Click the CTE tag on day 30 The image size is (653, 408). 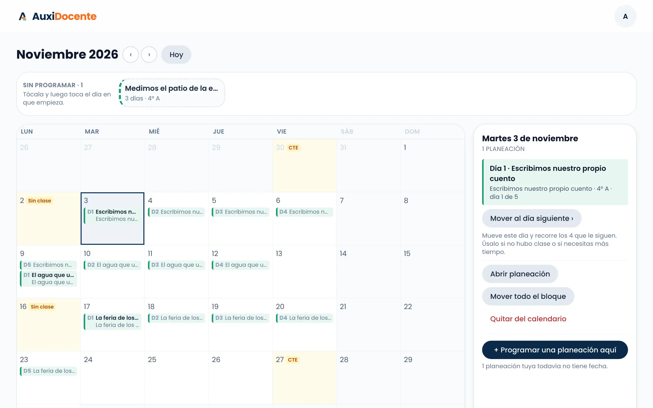(293, 148)
